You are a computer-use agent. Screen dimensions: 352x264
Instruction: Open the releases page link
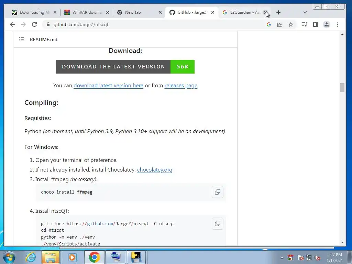pyautogui.click(x=181, y=86)
